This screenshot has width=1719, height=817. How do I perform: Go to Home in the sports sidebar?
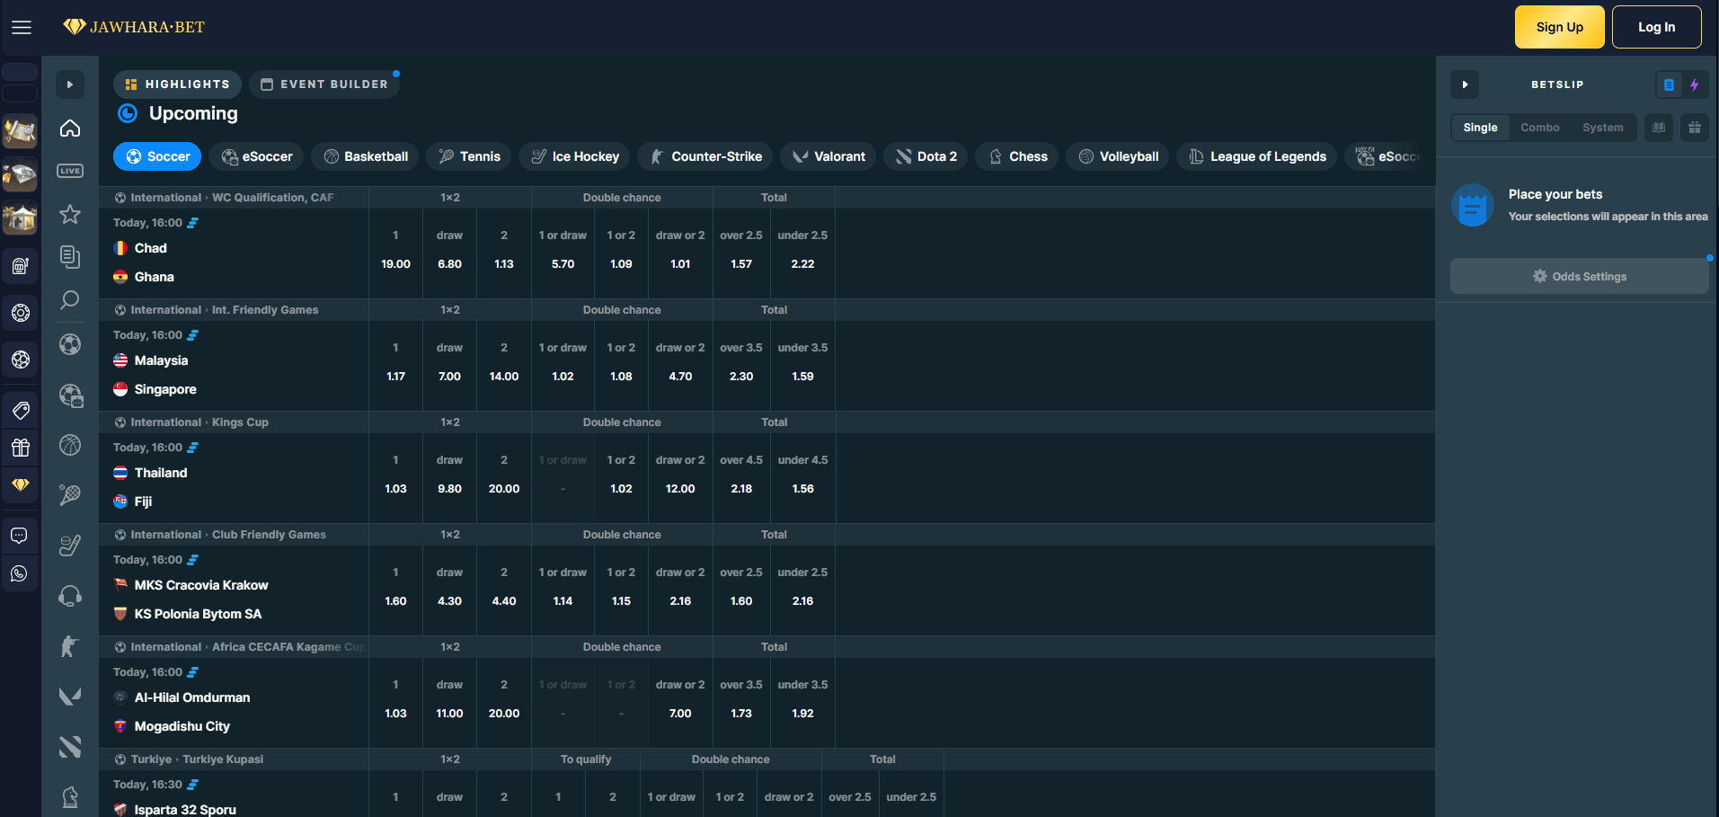tap(70, 129)
